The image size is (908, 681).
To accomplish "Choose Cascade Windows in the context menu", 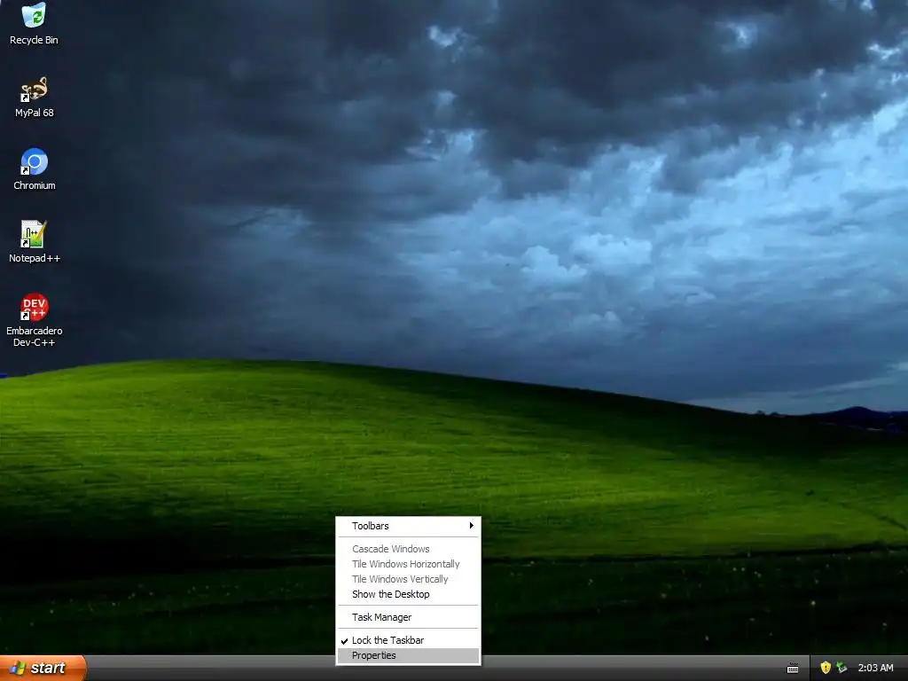I will click(x=408, y=549).
